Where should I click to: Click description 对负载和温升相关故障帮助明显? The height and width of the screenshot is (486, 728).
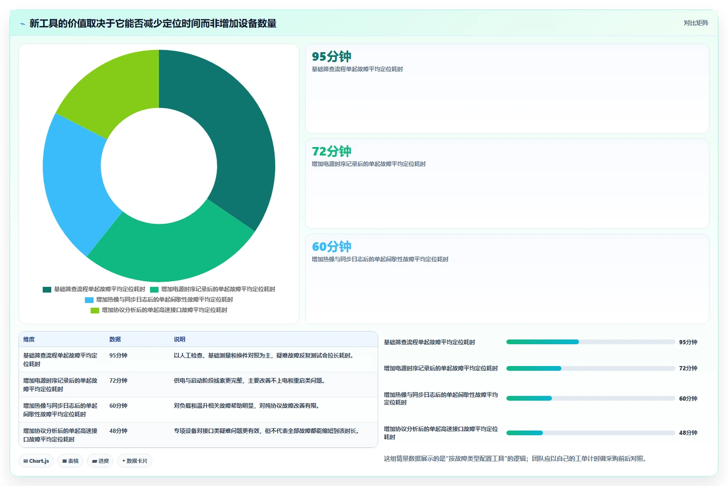247,406
